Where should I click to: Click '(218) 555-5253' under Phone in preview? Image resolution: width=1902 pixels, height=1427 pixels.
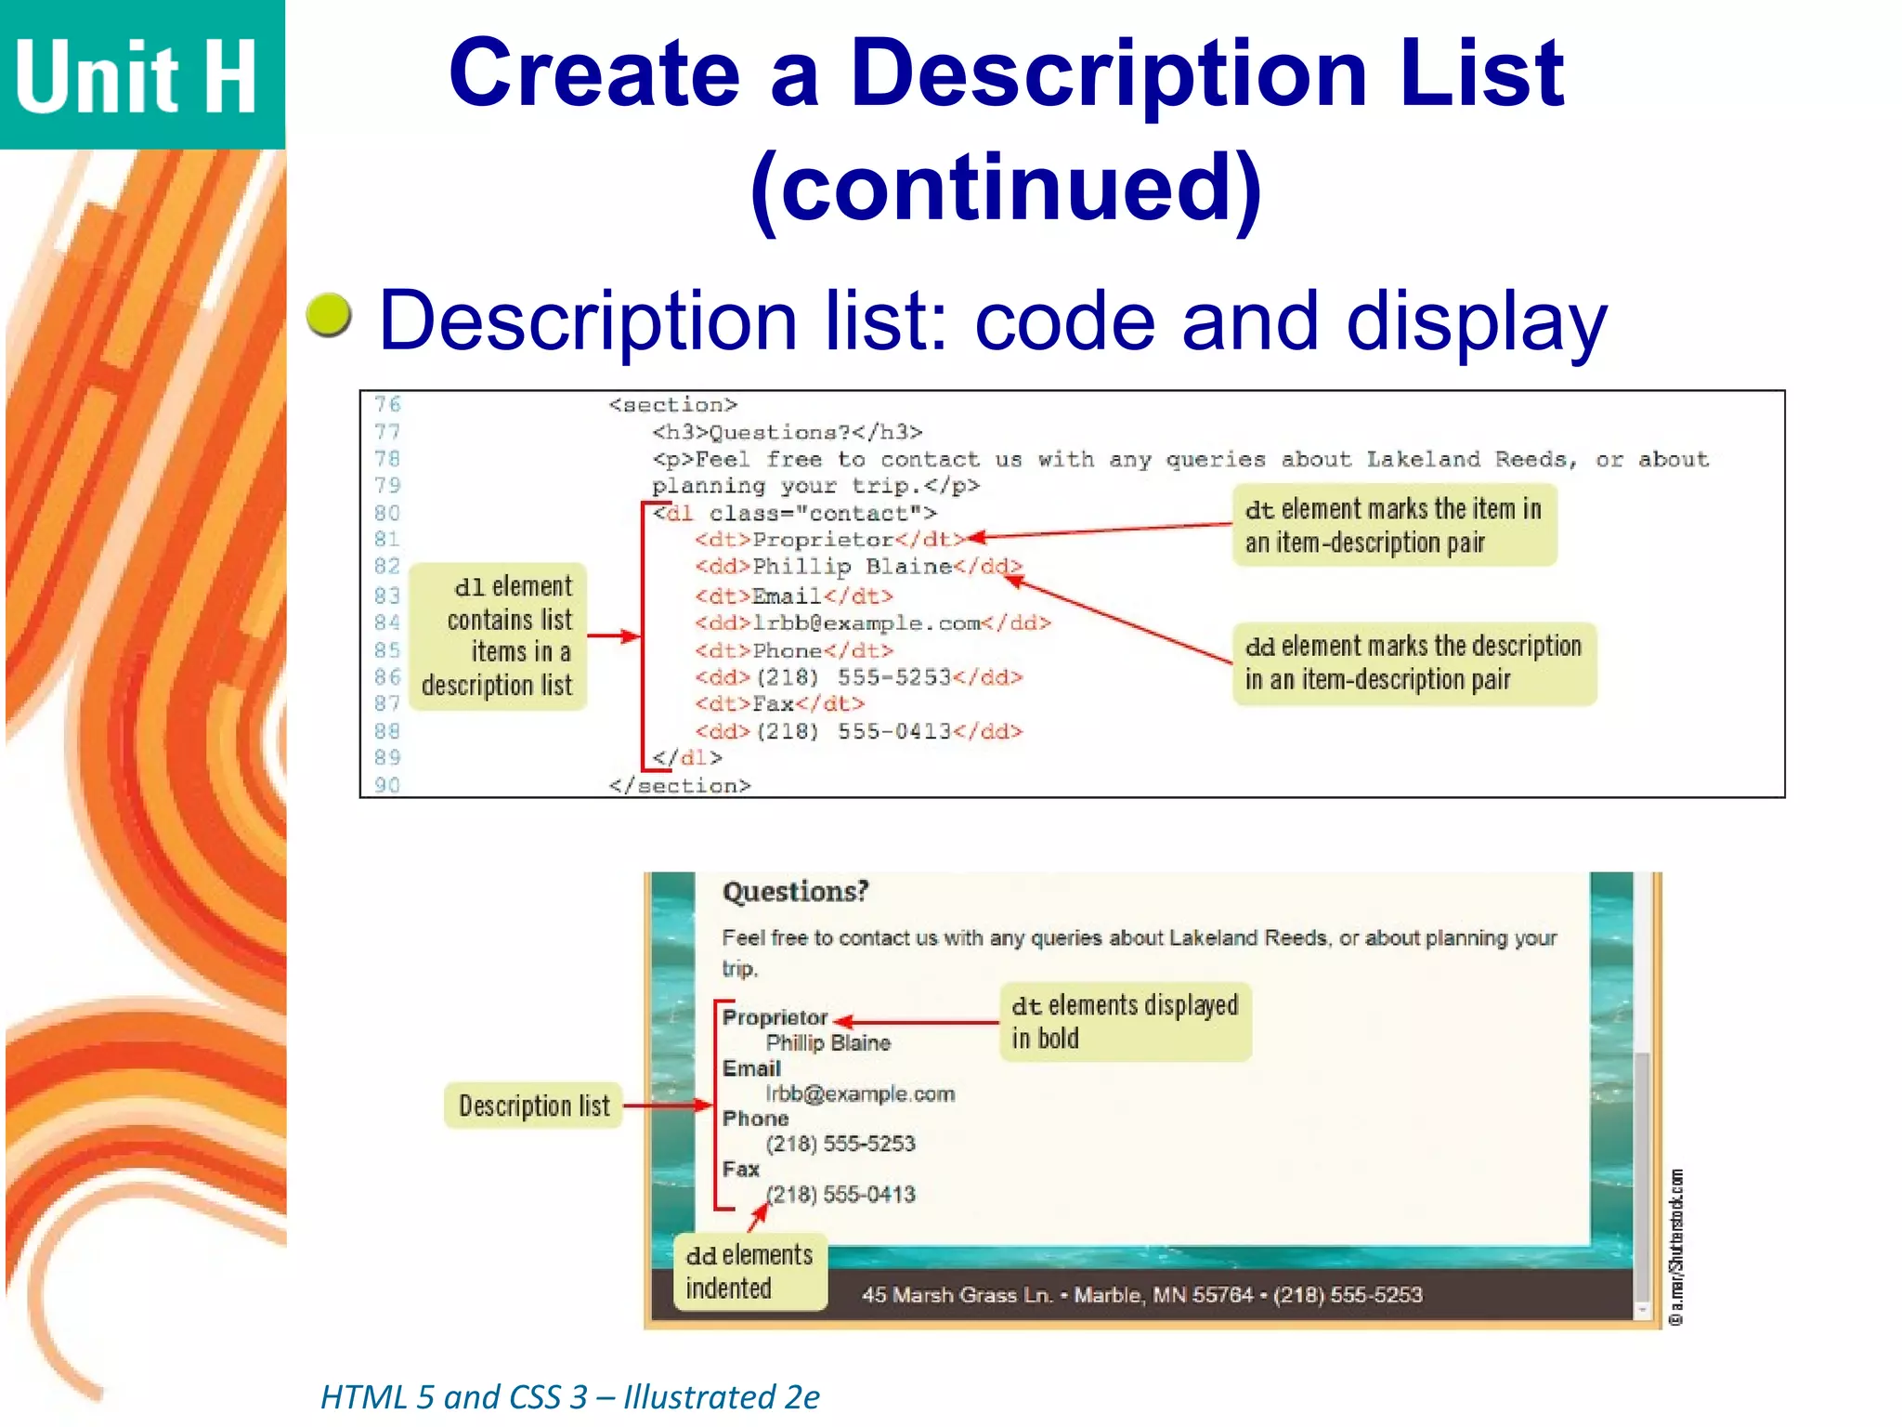(x=840, y=1144)
